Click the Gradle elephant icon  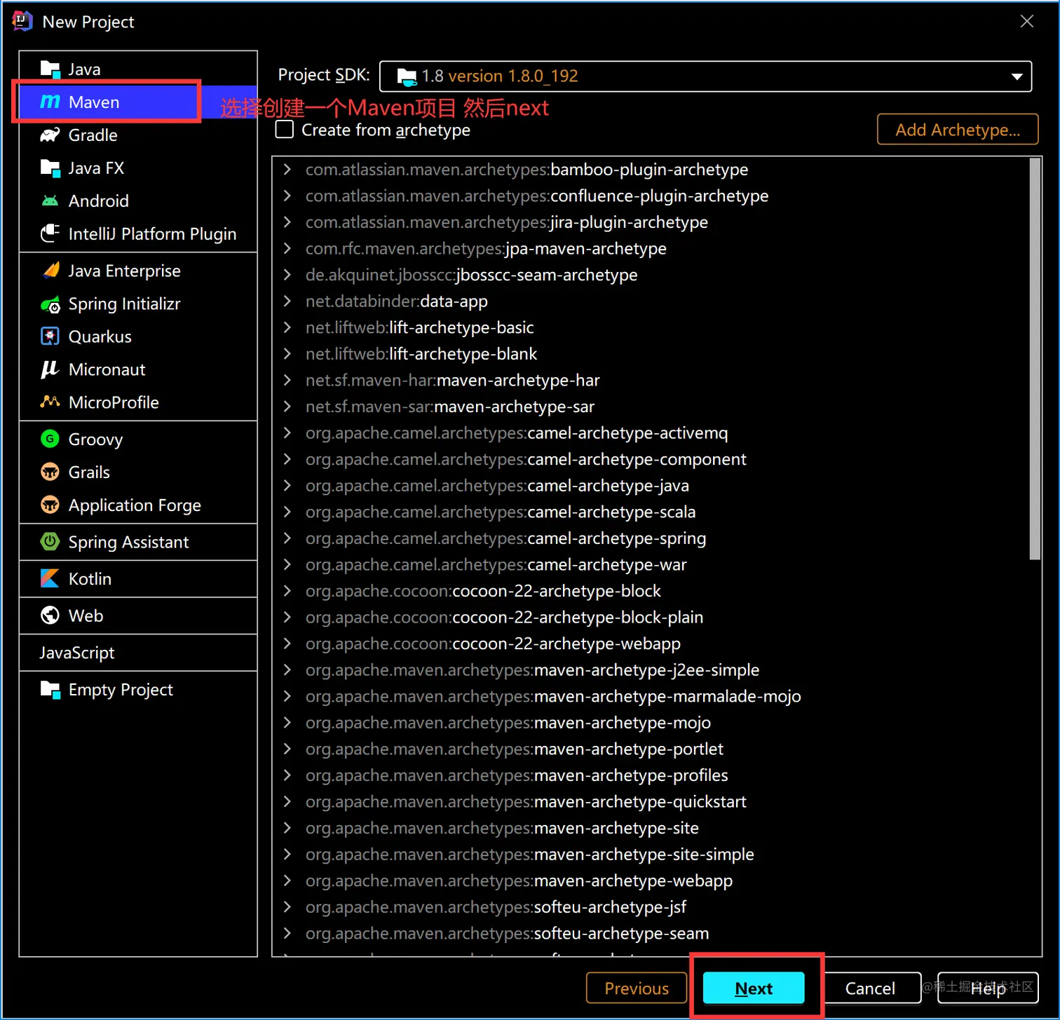coord(50,135)
